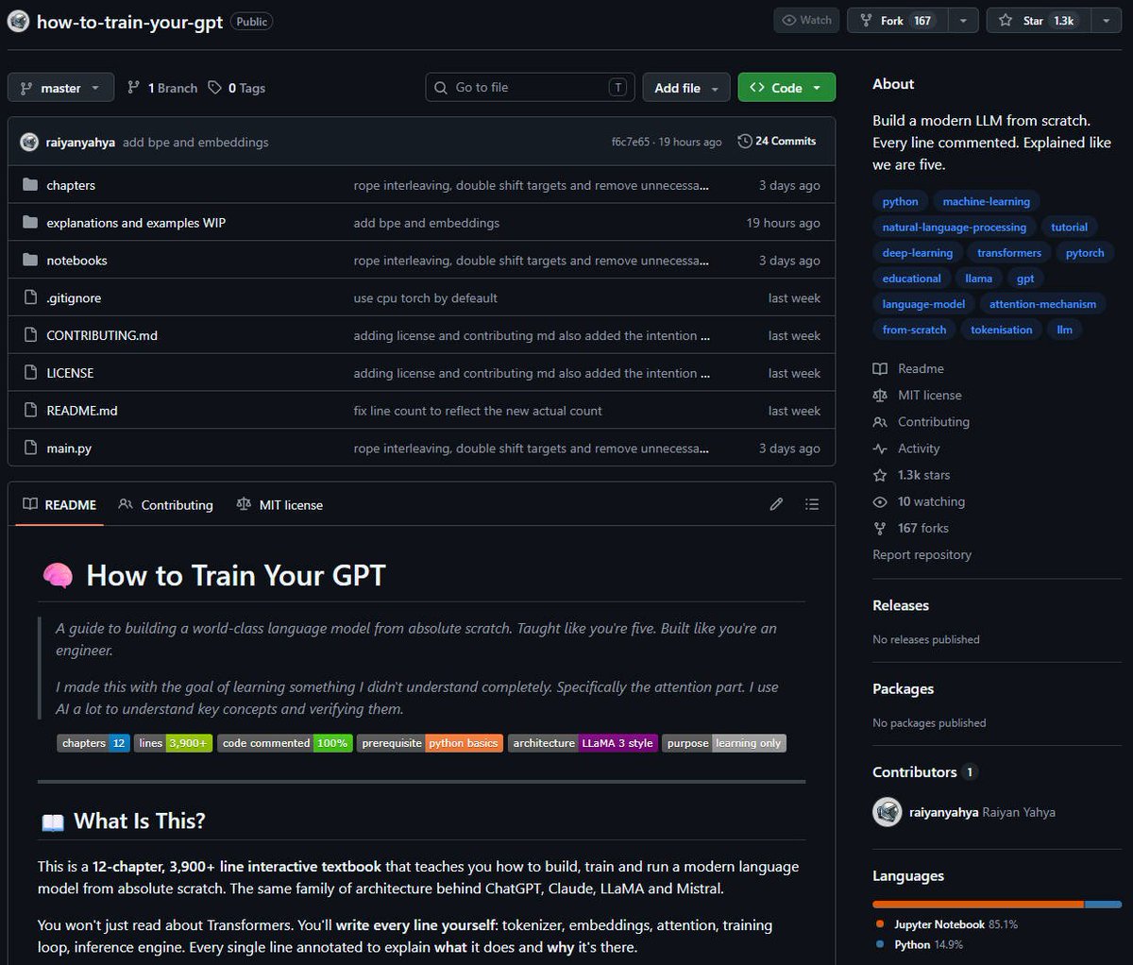
Task: Click the transformers topic tag
Action: (1009, 252)
